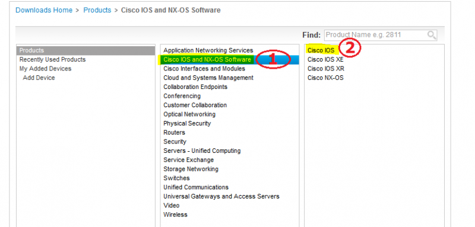The width and height of the screenshot is (475, 227).
Task: Select Universal Gateways and Access Servers
Action: coord(221,196)
